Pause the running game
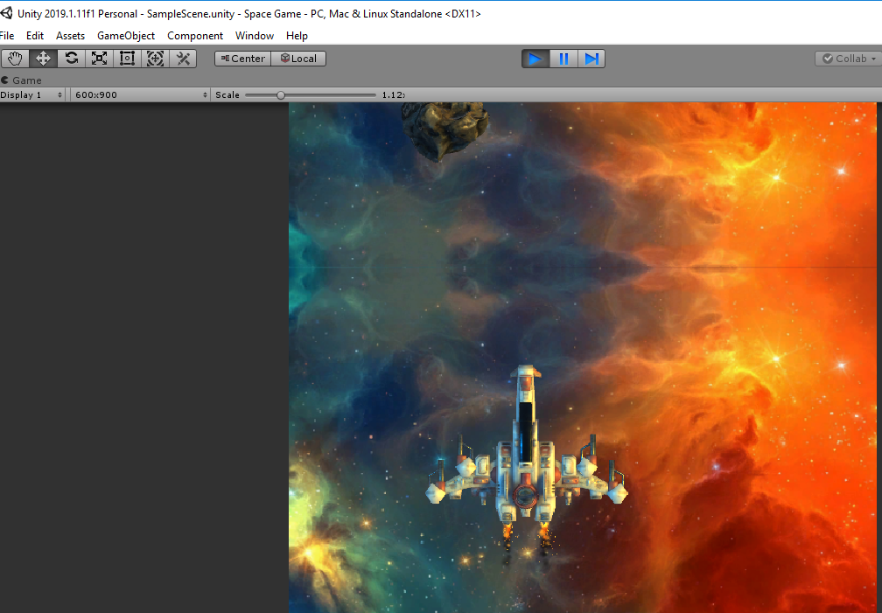The image size is (882, 613). pos(563,59)
